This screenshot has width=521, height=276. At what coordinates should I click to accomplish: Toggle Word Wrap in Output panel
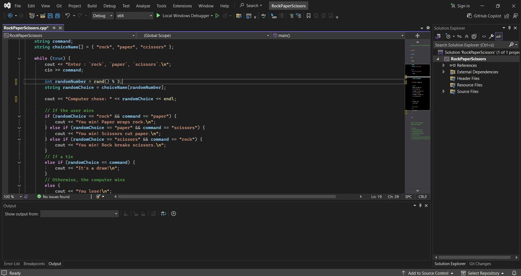click(x=163, y=214)
